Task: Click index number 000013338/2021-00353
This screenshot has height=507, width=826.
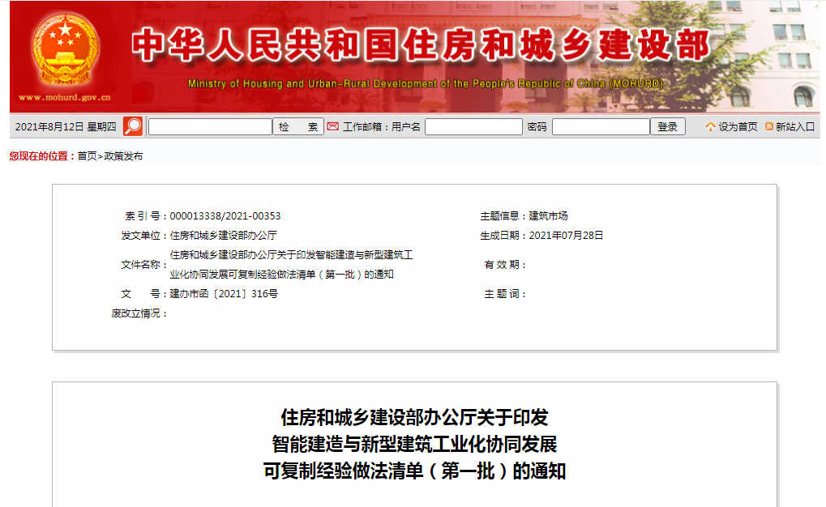Action: (x=225, y=216)
